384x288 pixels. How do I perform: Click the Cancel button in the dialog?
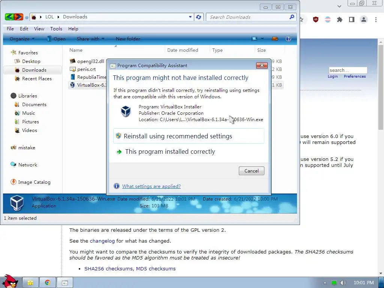252,171
